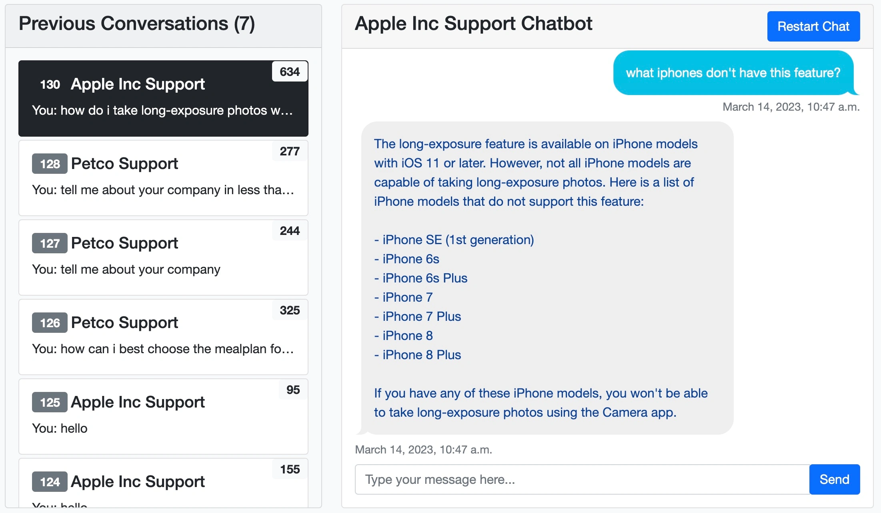881x513 pixels.
Task: Select conversation 127 Petco Support
Action: tap(163, 257)
